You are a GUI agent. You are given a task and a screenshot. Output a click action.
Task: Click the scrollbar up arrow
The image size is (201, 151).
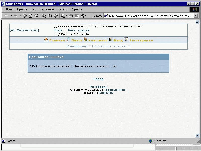[x=197, y=22]
